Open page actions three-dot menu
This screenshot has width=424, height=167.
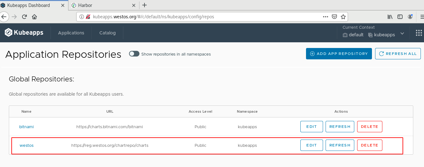(x=326, y=17)
